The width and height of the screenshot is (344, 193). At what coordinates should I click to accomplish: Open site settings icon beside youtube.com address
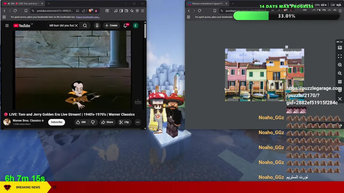[33, 11]
